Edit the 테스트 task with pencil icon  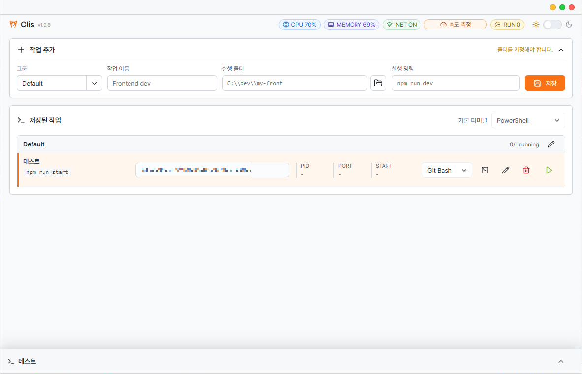coord(506,170)
